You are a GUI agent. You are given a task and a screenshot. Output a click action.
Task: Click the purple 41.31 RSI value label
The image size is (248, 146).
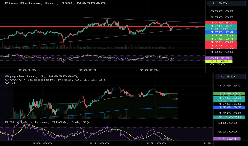227,139
